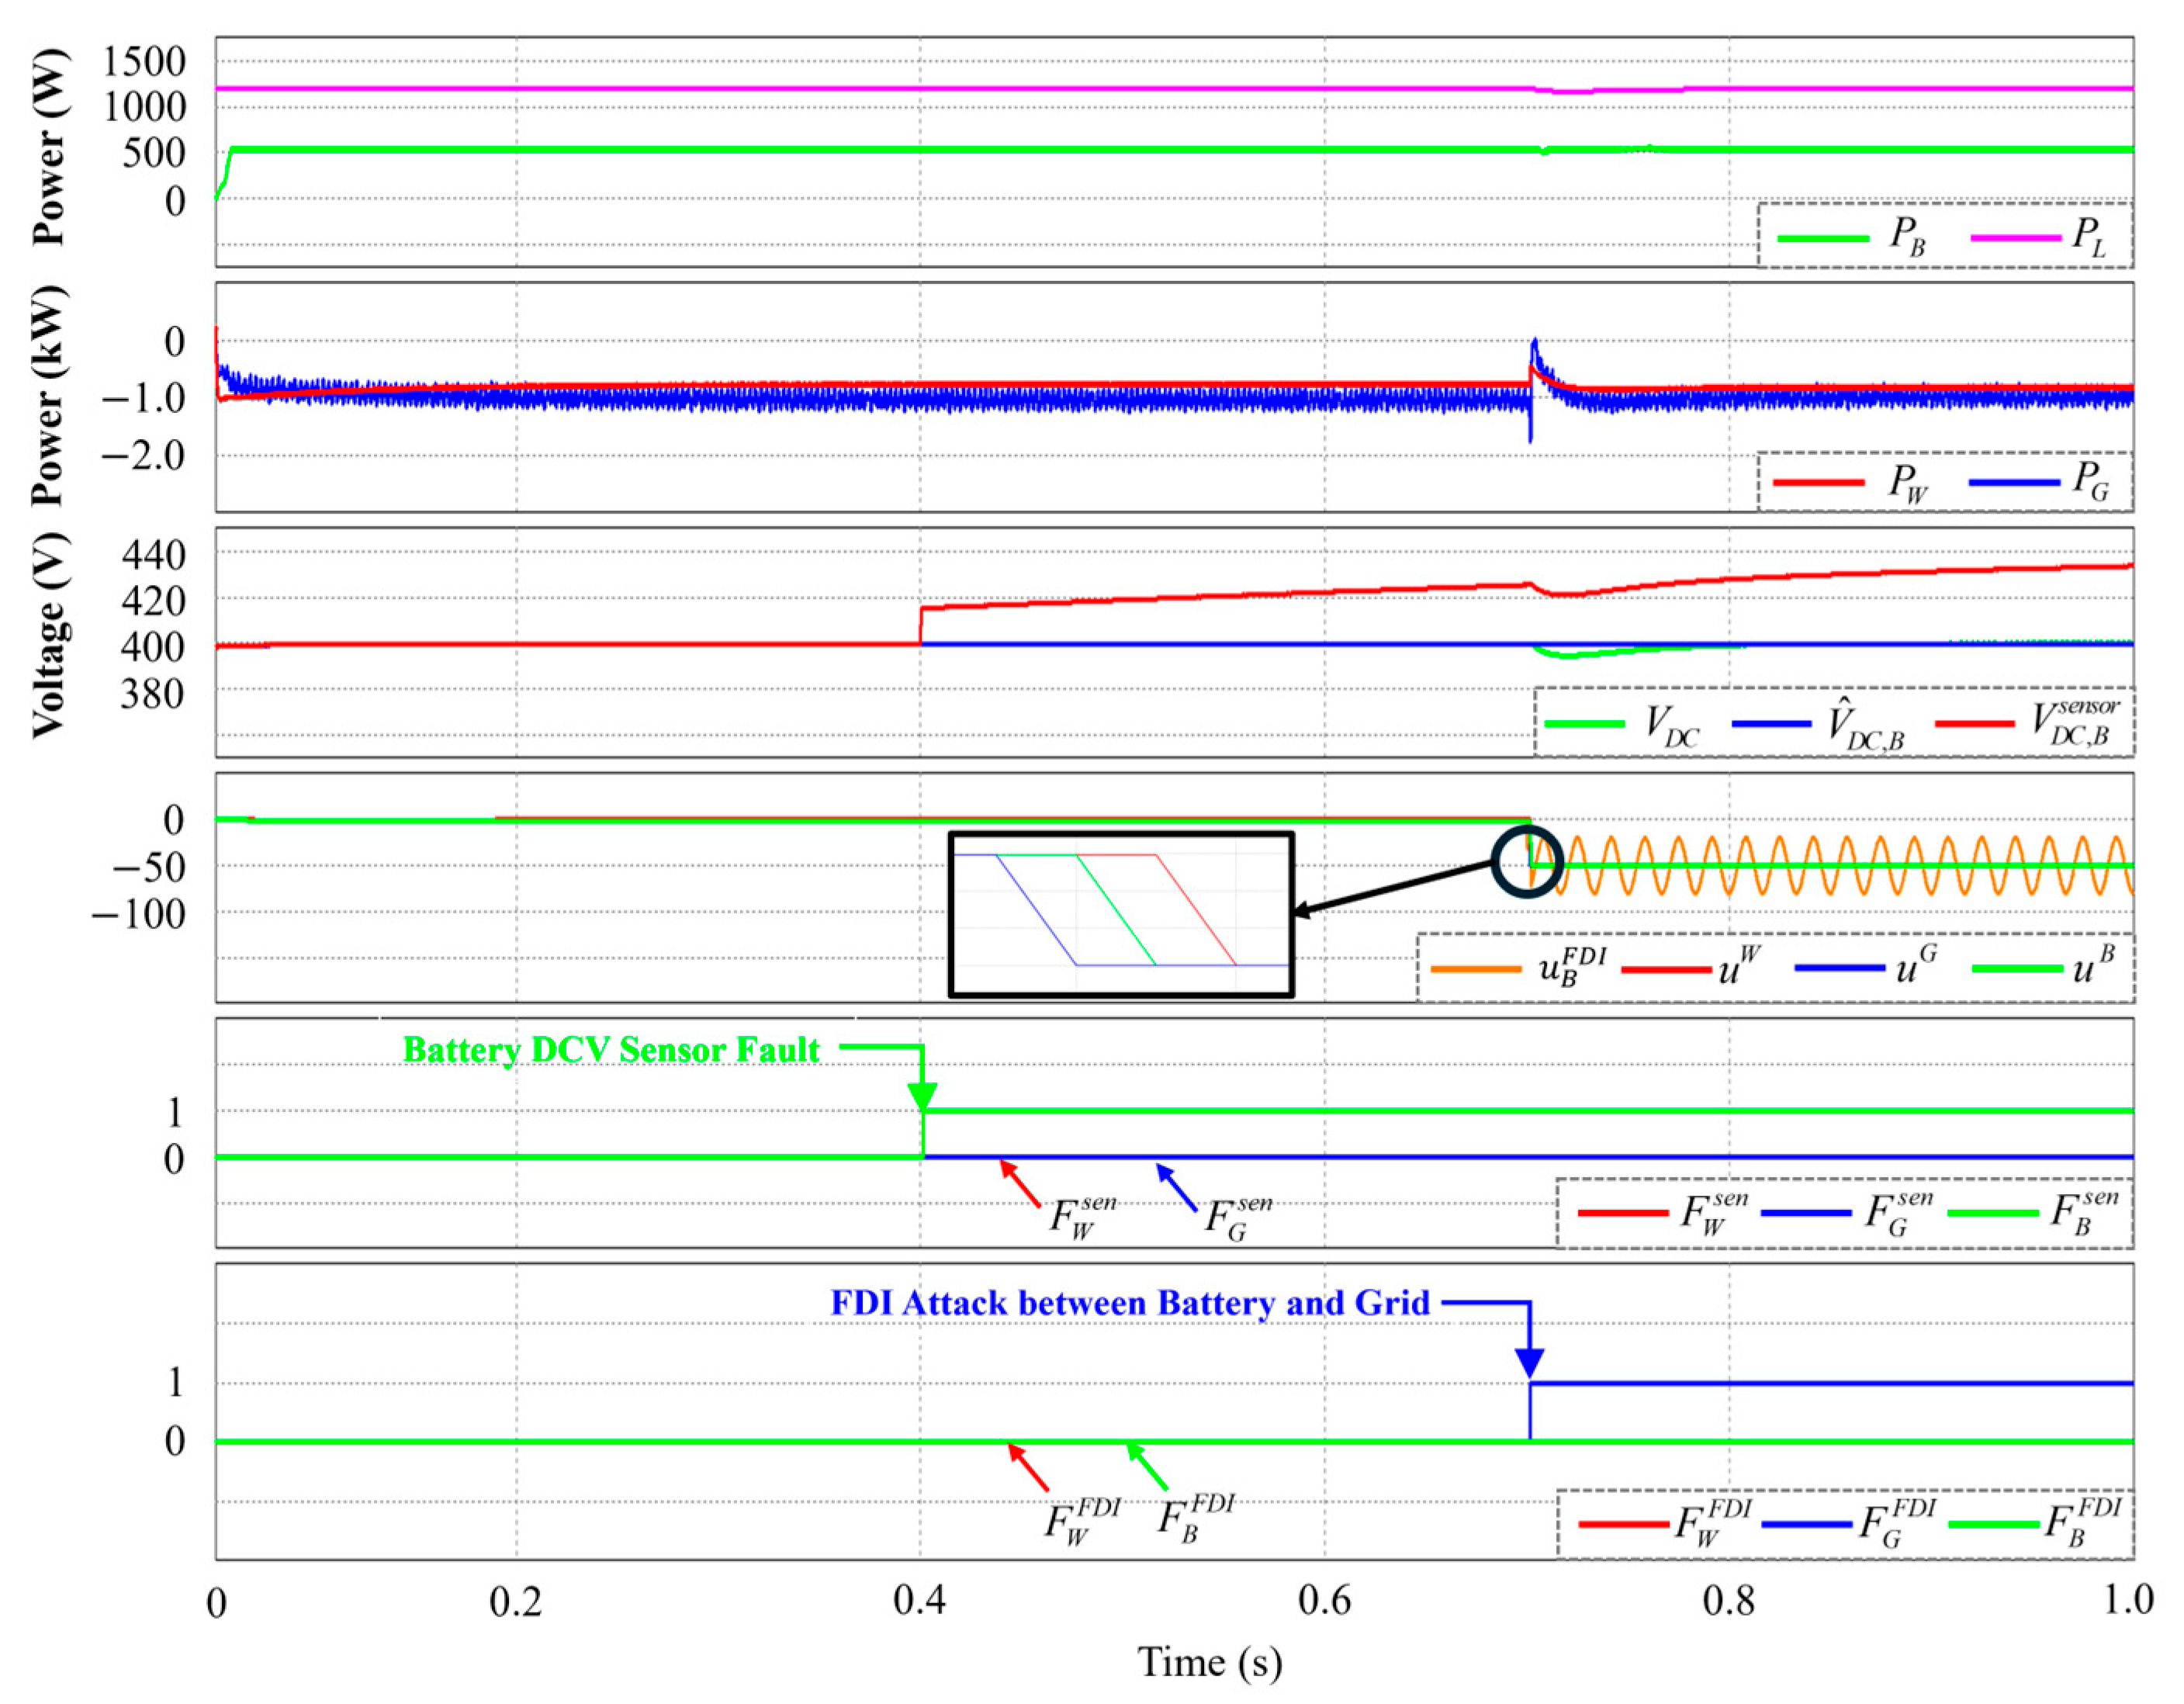The width and height of the screenshot is (2184, 1704).
Task: Click the magenta P_L legend line swatch
Action: [x=2015, y=238]
